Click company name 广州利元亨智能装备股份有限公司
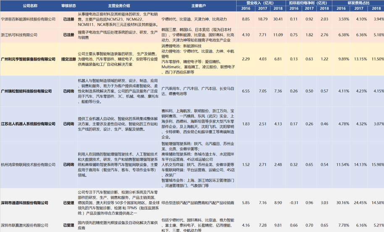The width and height of the screenshot is (384, 232). tap(28, 59)
